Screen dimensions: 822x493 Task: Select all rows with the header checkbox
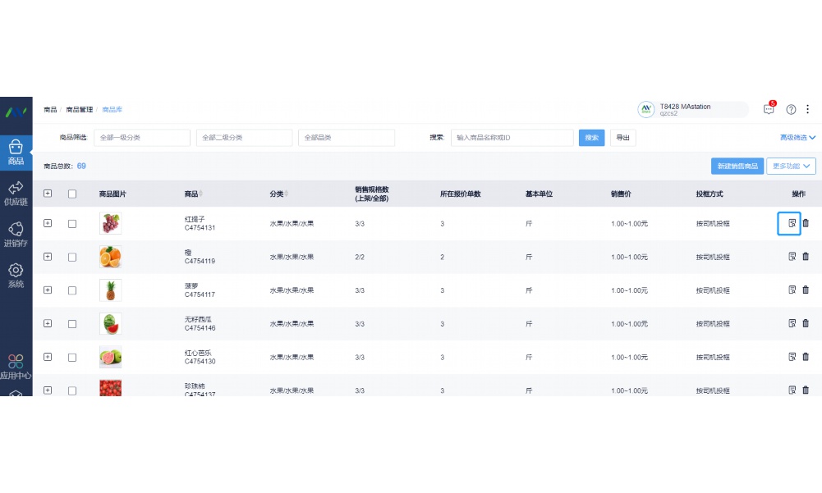tap(71, 194)
